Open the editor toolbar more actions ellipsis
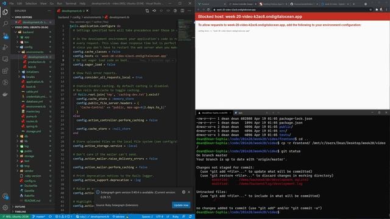The height and width of the screenshot is (219, 390). pyautogui.click(x=190, y=11)
